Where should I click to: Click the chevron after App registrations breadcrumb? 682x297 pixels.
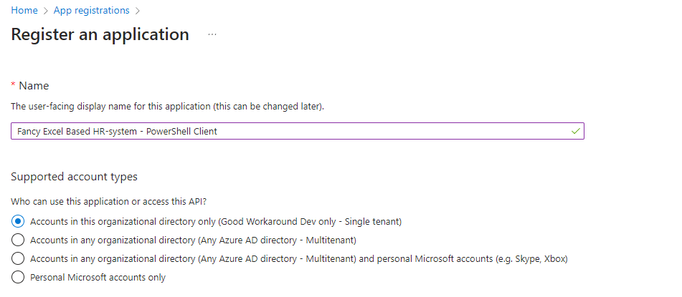coord(138,11)
